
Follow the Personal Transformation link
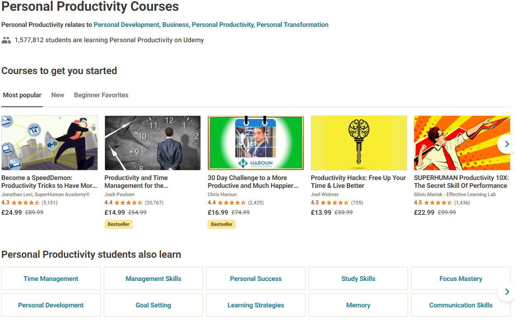tap(293, 25)
